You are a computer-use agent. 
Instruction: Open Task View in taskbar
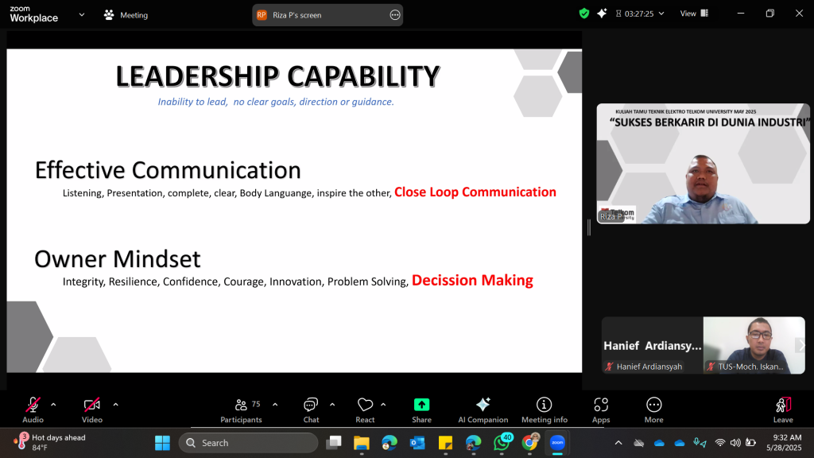point(334,443)
